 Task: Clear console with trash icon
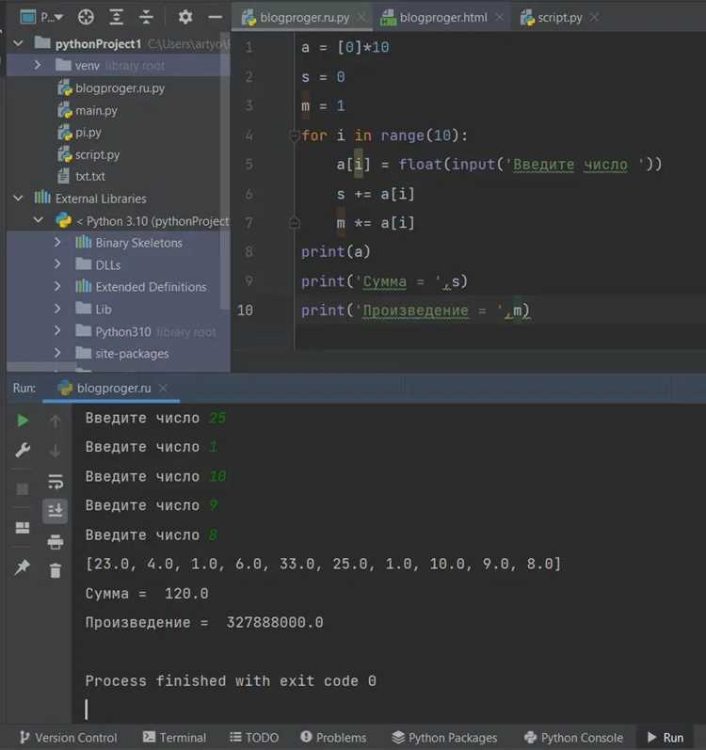55,570
